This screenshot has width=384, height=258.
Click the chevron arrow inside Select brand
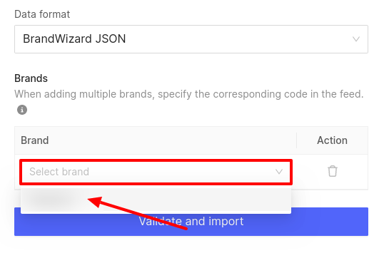[x=279, y=172]
